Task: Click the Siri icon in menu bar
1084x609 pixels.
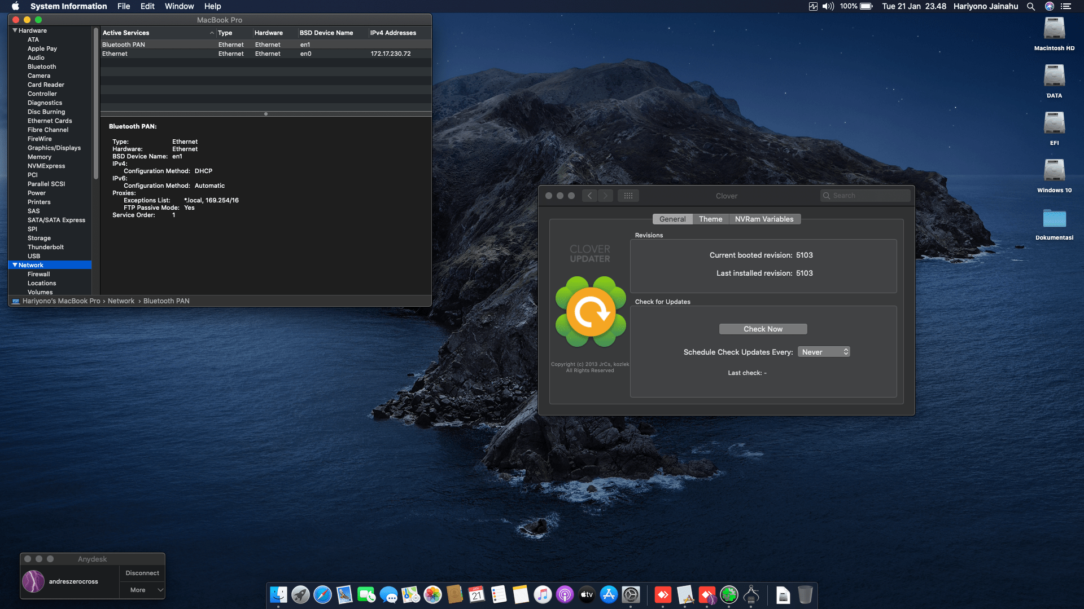Action: [1050, 6]
